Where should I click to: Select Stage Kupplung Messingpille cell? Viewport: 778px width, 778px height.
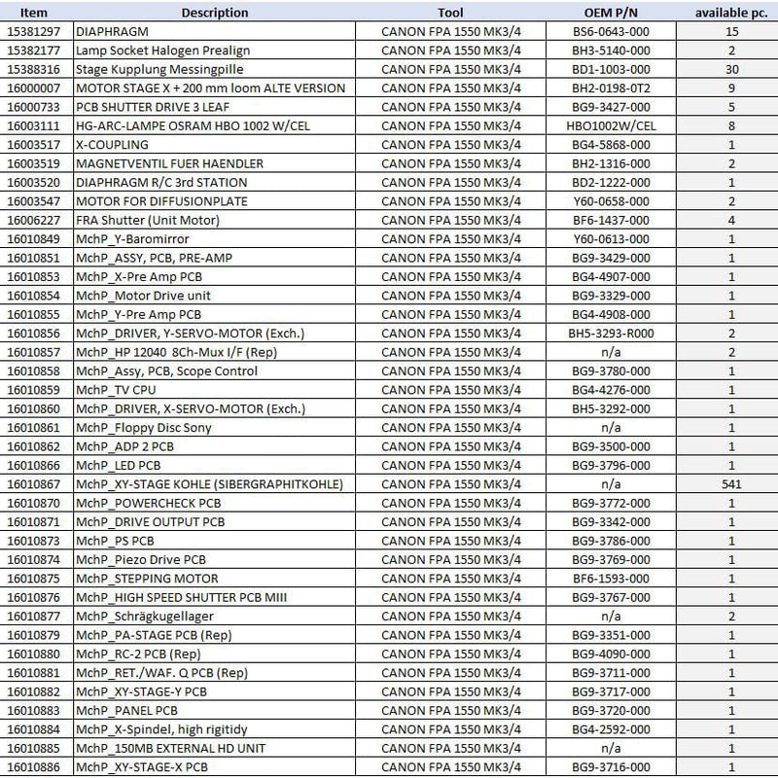click(x=214, y=69)
